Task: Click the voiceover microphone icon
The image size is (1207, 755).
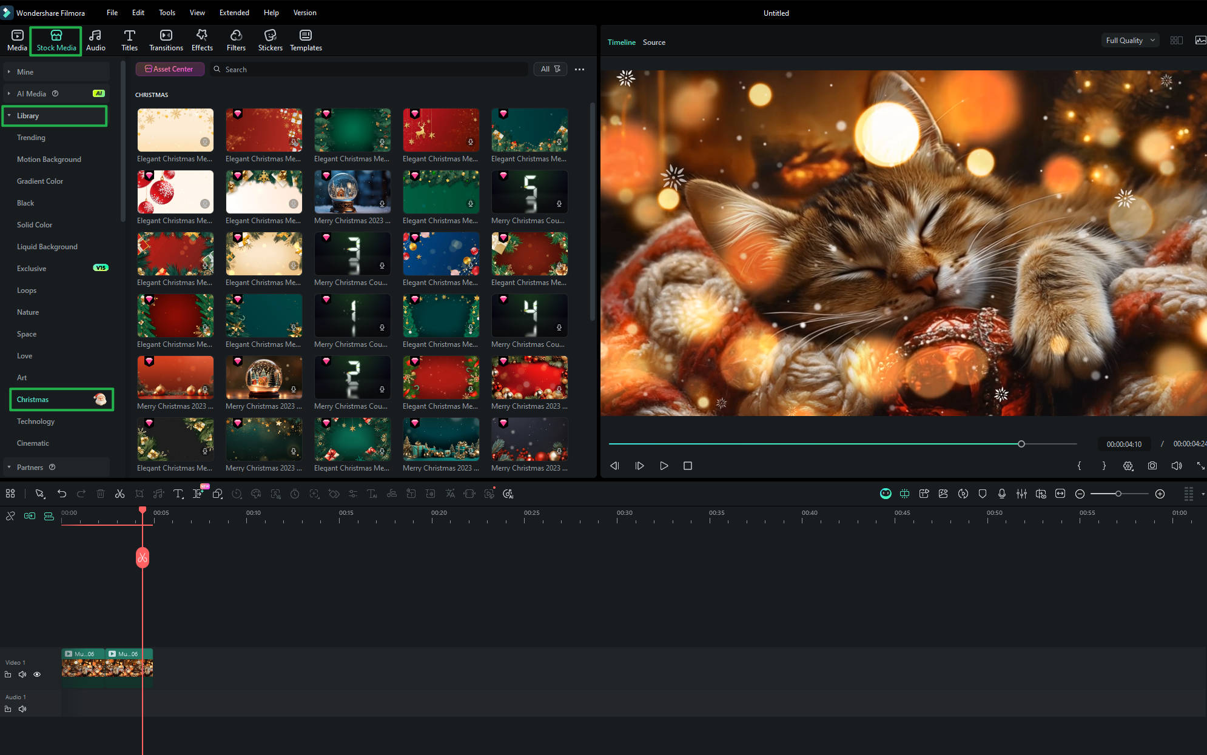Action: pyautogui.click(x=1001, y=494)
